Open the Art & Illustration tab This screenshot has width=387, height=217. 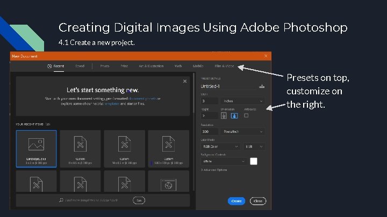[x=151, y=66]
